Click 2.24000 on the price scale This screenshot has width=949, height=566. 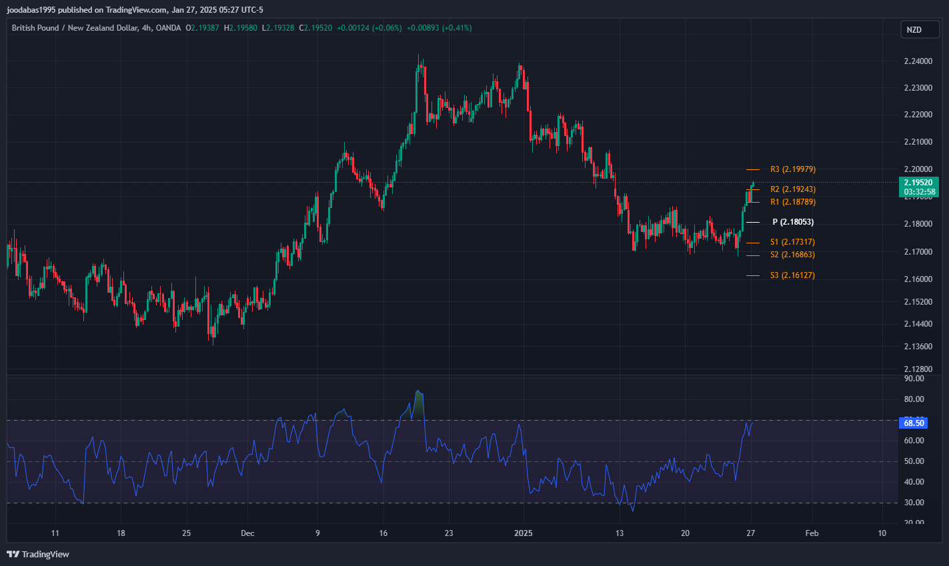tap(918, 61)
